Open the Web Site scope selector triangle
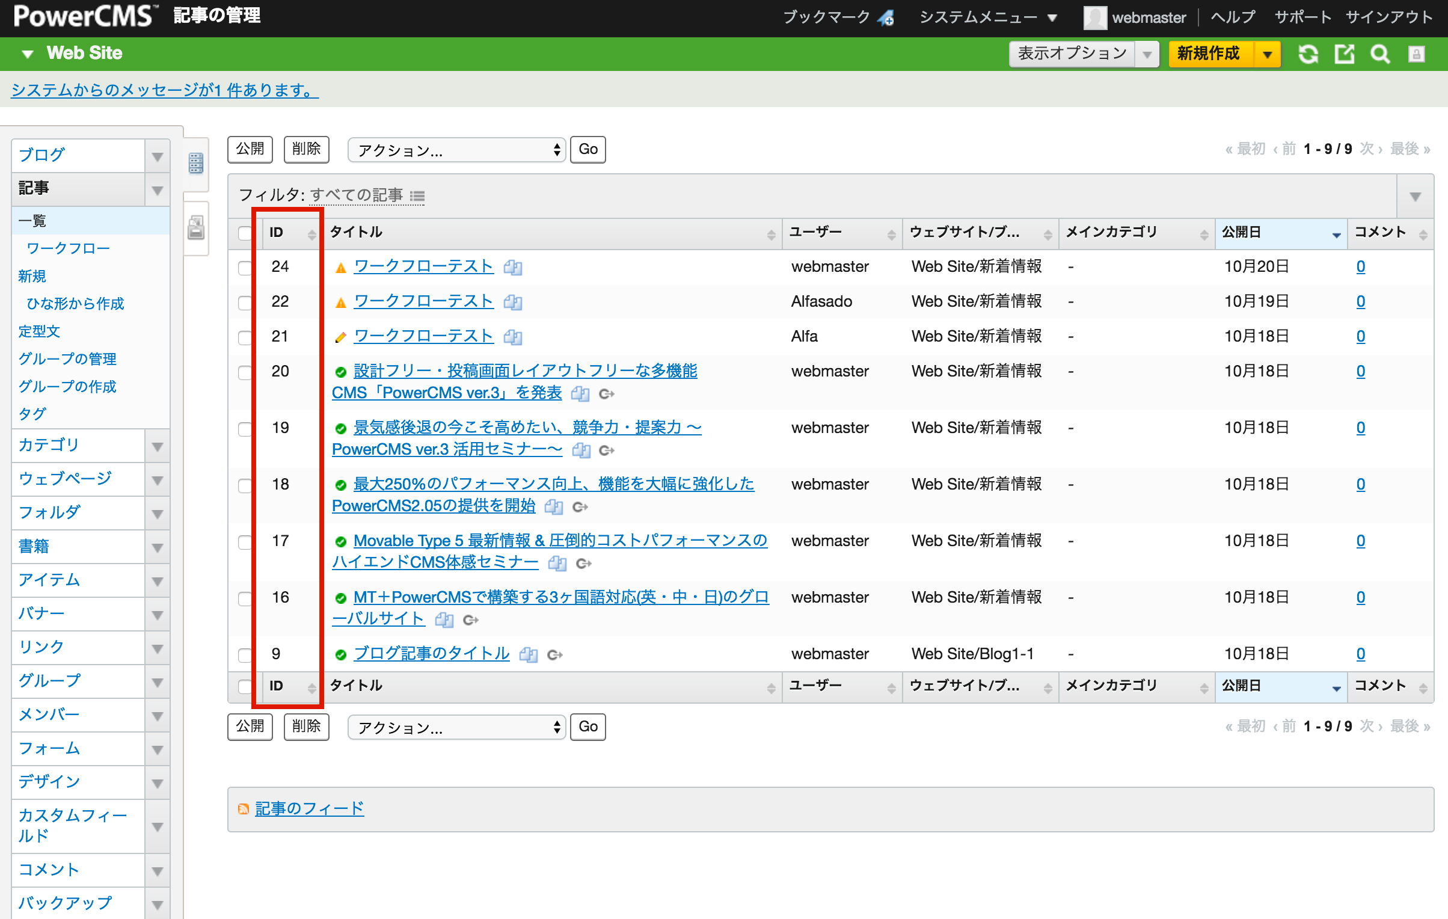Image resolution: width=1448 pixels, height=919 pixels. [x=28, y=54]
